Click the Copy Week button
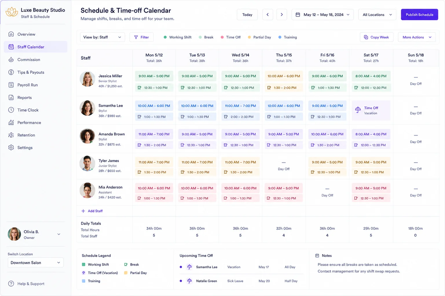 point(377,37)
